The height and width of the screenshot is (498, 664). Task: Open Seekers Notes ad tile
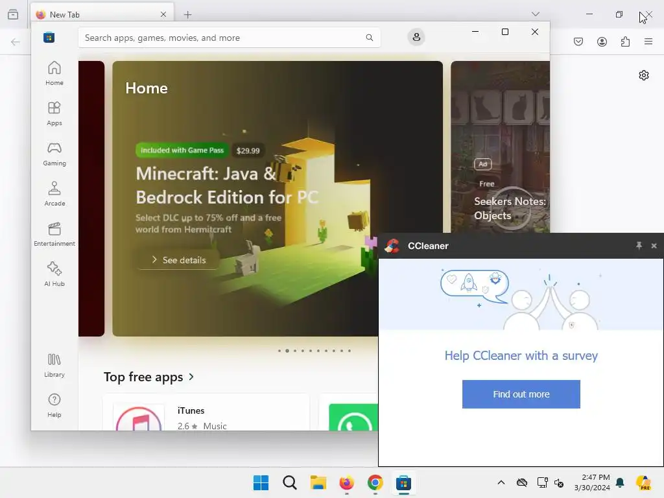[500, 147]
